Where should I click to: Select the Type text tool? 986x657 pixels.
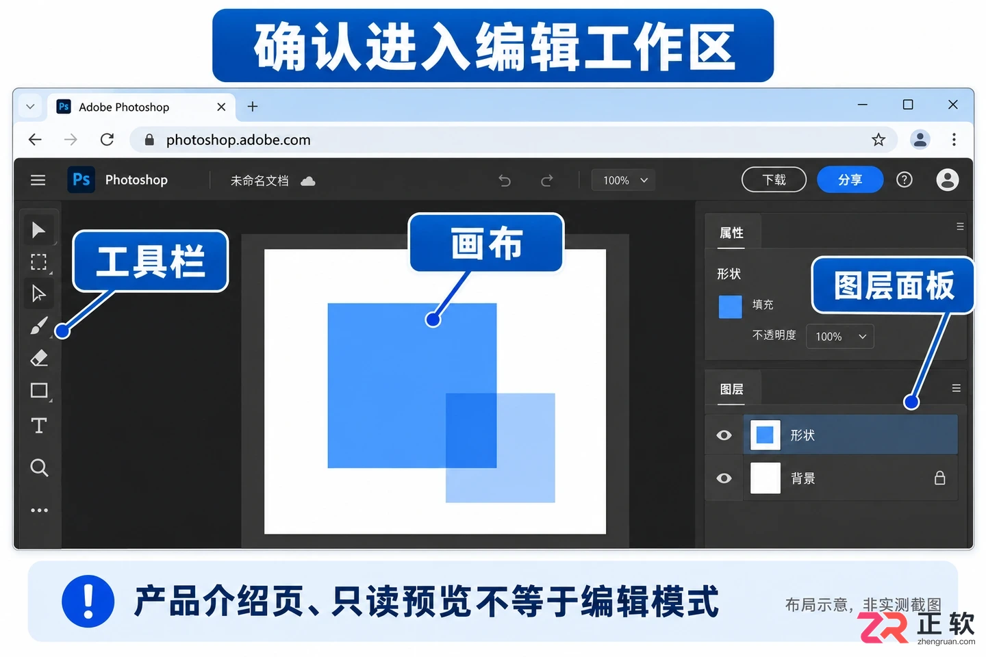pyautogui.click(x=39, y=426)
